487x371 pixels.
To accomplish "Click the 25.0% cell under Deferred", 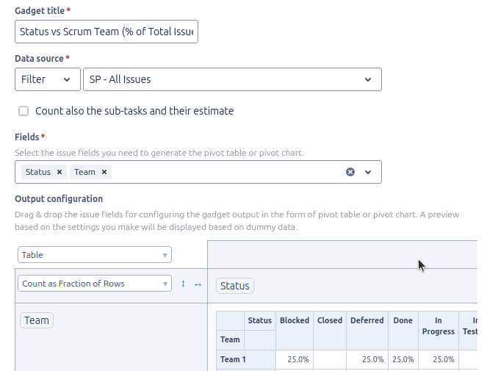I will coord(367,359).
